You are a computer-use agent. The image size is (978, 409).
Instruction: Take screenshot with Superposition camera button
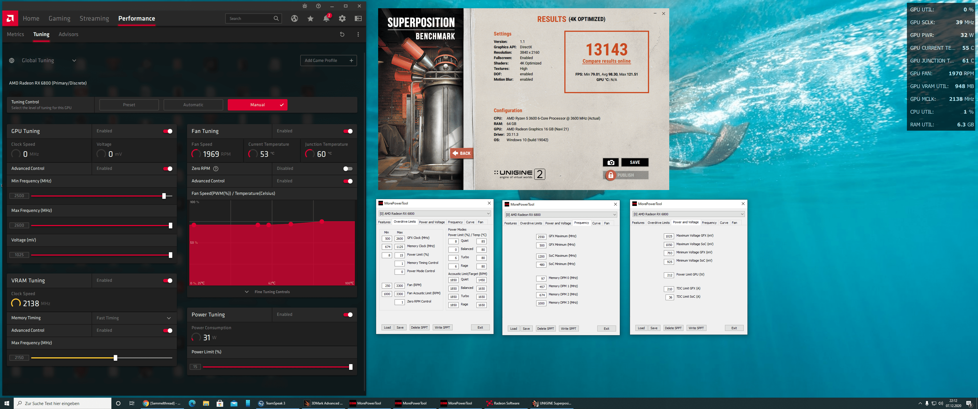[610, 162]
